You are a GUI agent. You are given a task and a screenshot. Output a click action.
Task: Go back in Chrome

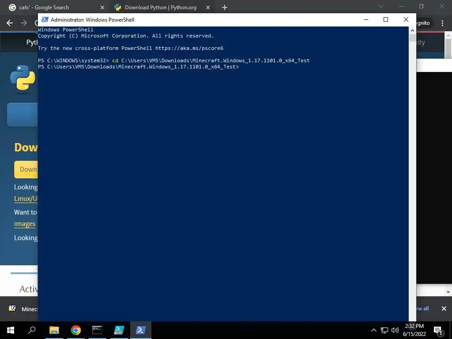(x=10, y=23)
